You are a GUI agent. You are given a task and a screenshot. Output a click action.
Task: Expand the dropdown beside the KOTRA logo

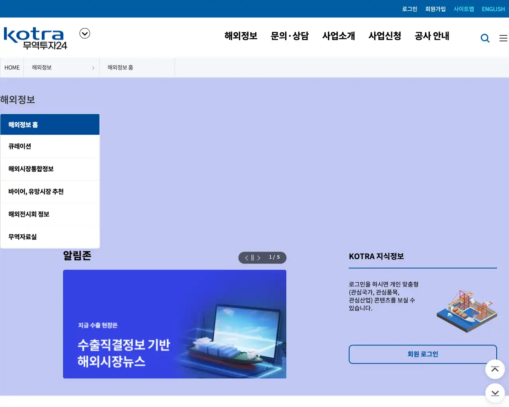pos(84,33)
